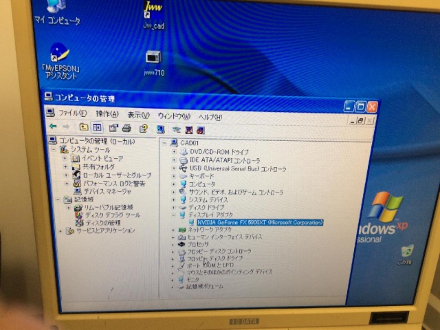Screen dimensions: 440x330
Task: Select システム ツール in the left tree
Action: [x=90, y=150]
